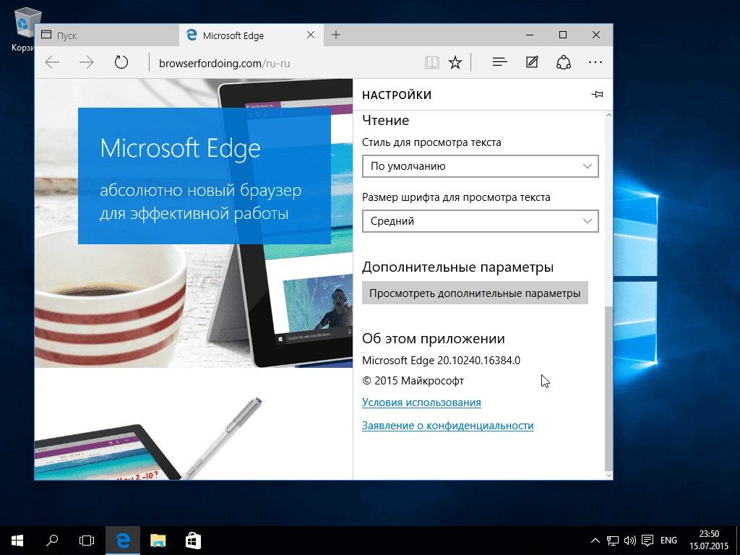Open a new tab with plus button
This screenshot has width=740, height=555.
(x=336, y=35)
